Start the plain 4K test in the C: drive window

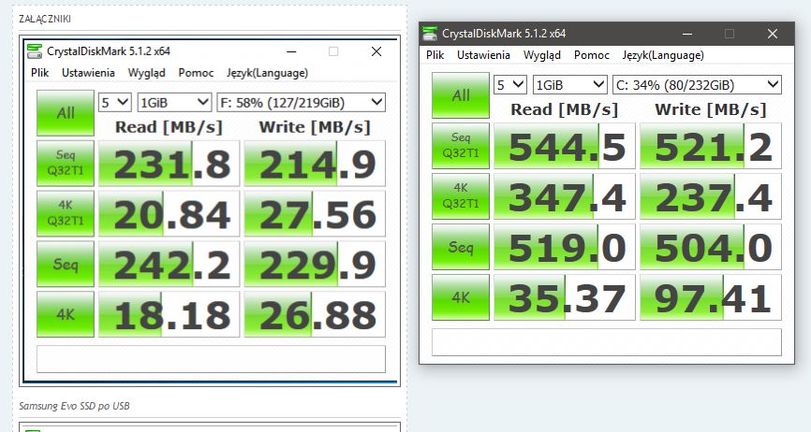(461, 298)
